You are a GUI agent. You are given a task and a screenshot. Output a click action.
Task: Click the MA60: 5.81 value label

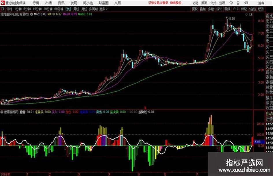pyautogui.click(x=85, y=14)
